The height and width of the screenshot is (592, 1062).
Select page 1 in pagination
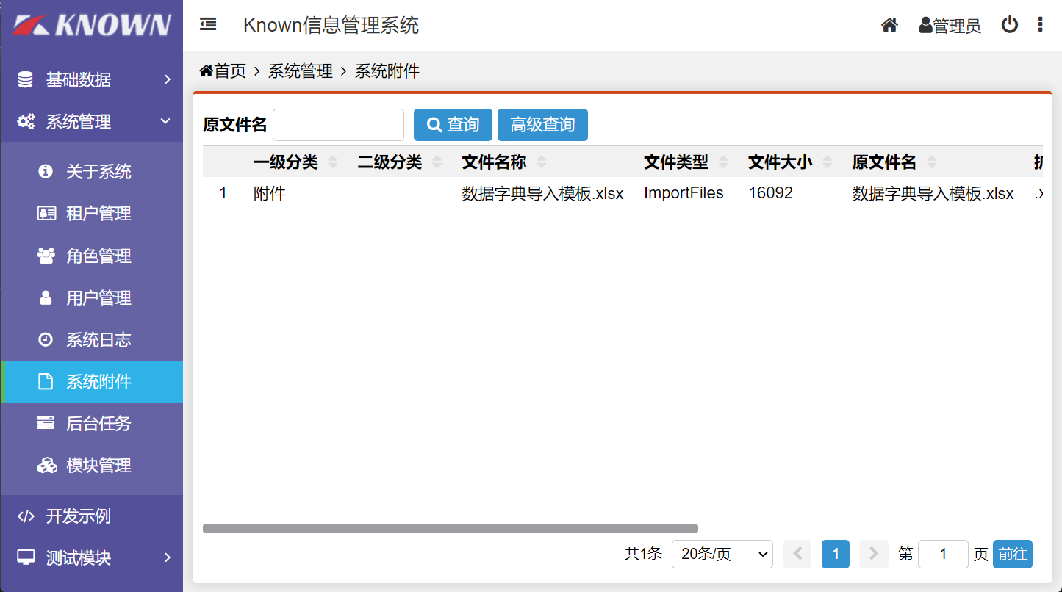pyautogui.click(x=836, y=554)
